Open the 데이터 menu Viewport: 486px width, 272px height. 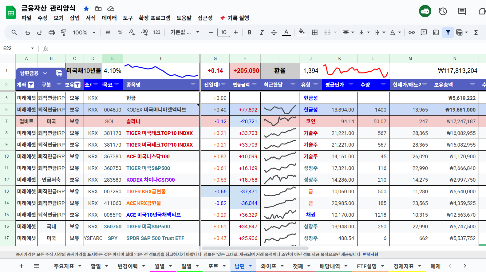pos(109,18)
